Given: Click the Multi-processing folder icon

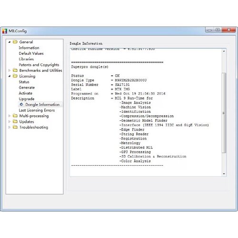Looking at the screenshot, I should [x=15, y=116].
